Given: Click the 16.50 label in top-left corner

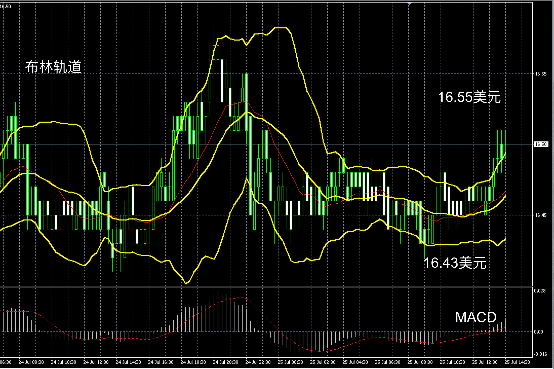Looking at the screenshot, I should 5,7.
